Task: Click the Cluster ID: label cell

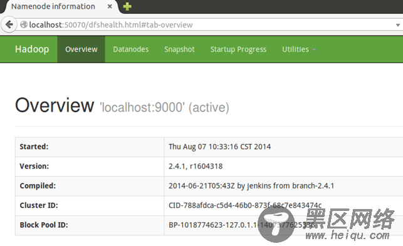Action: 90,205
